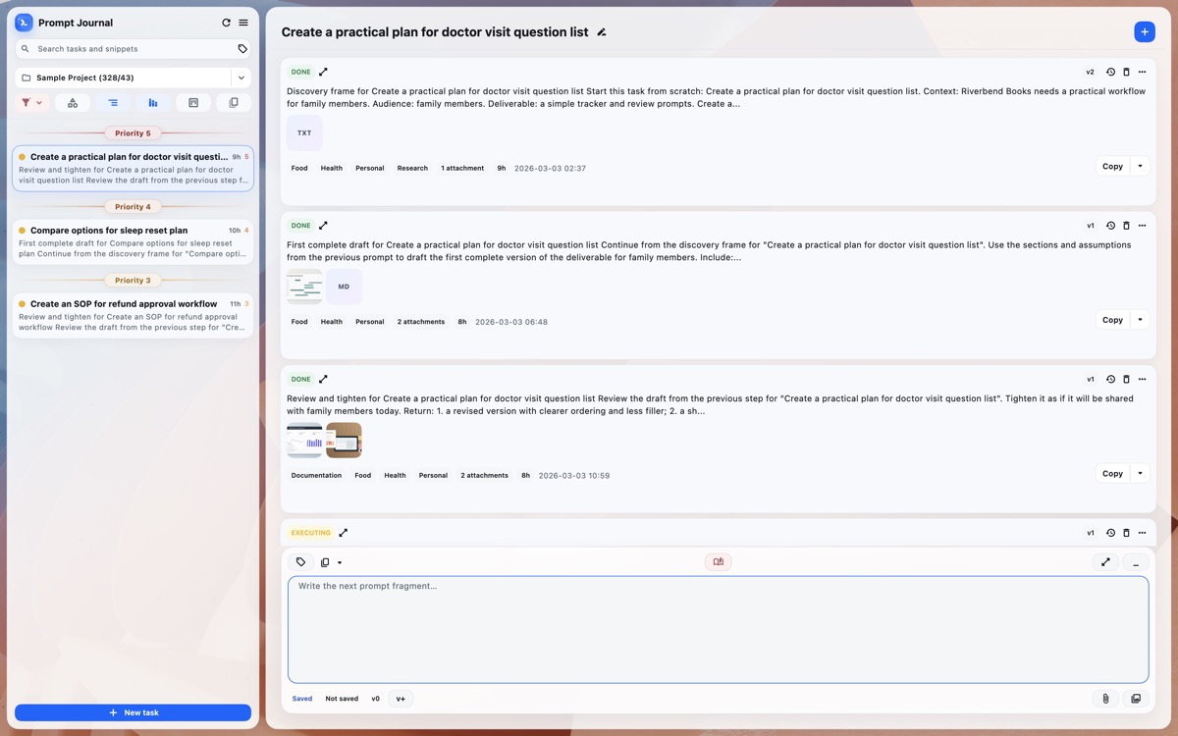Open ellipsis menu on the 10:59 review card
Screen dimensions: 1178x736
tap(1142, 379)
